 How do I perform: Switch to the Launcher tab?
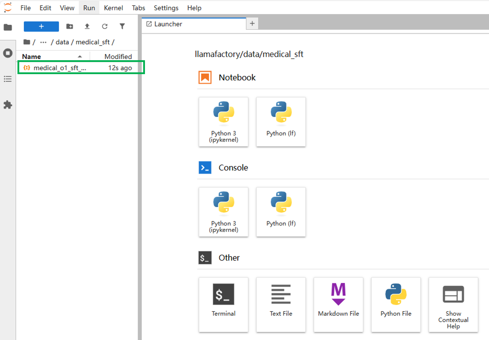(x=168, y=24)
